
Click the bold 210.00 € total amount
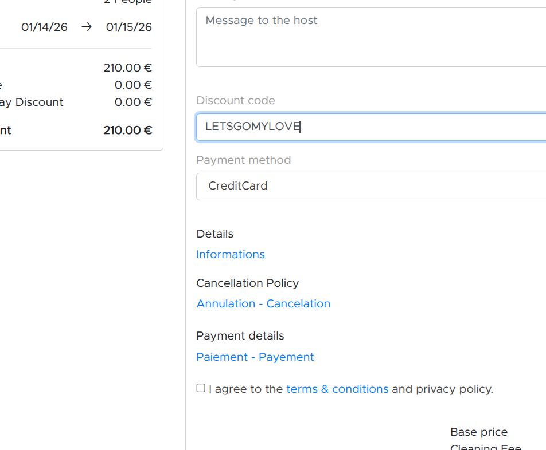(x=127, y=130)
